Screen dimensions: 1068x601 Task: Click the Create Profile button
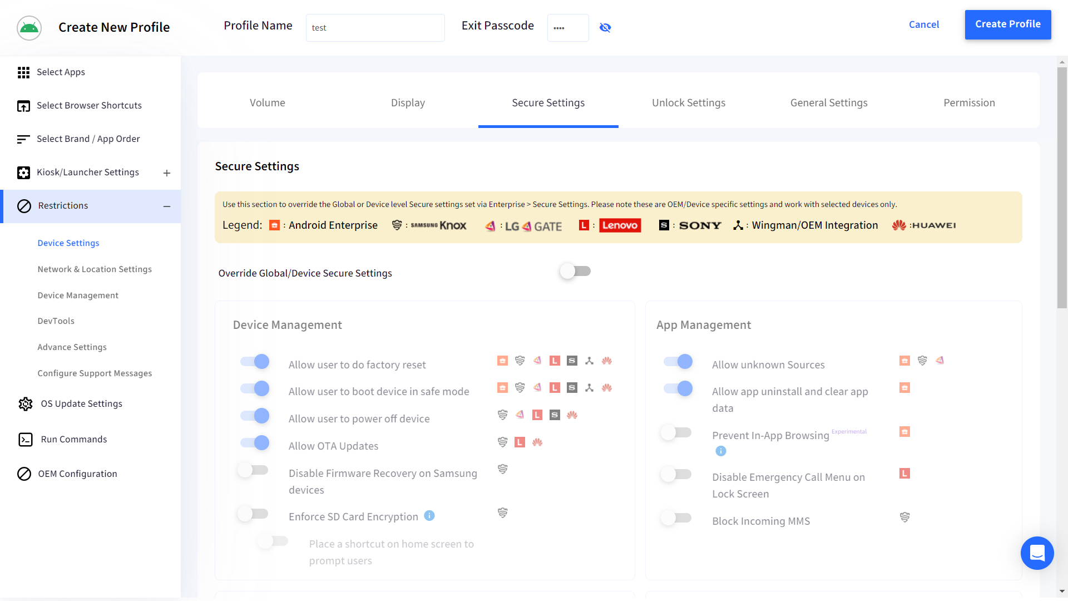(1007, 24)
